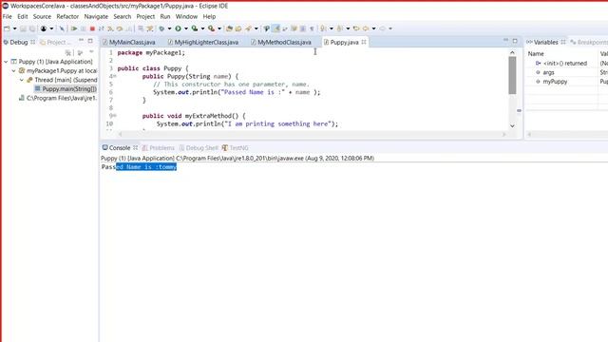Click the Step Into icon
Screen dimensions: 608x342
[x=110, y=28]
